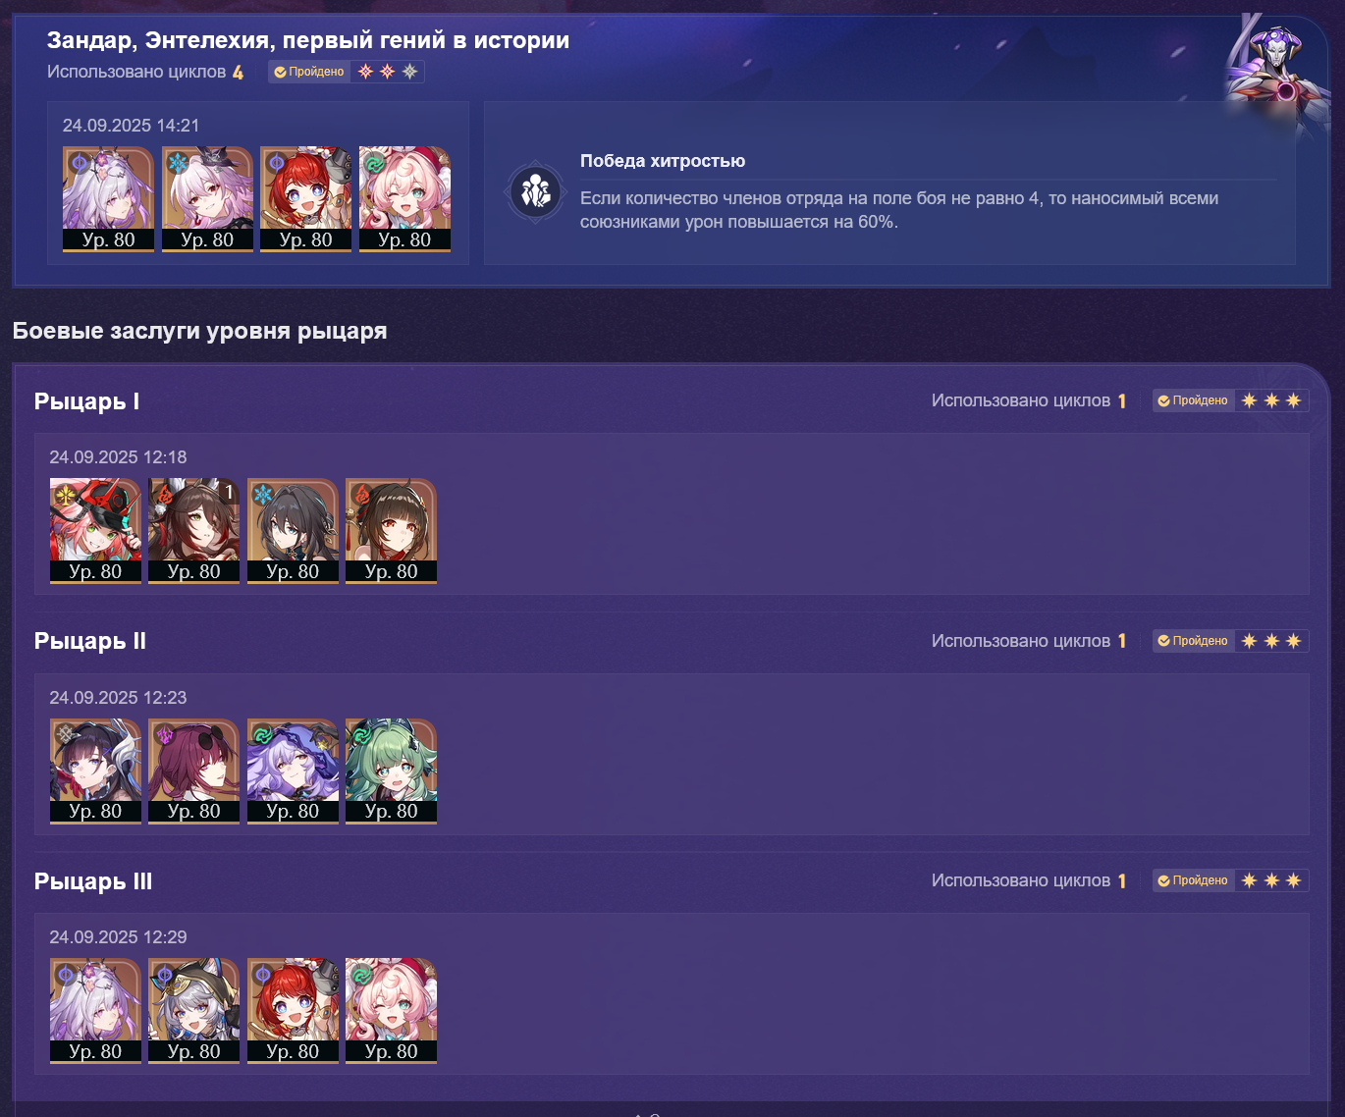Select cat-eared character in Рыцарь III team
Viewport: 1345px width, 1117px height.
click(193, 1011)
